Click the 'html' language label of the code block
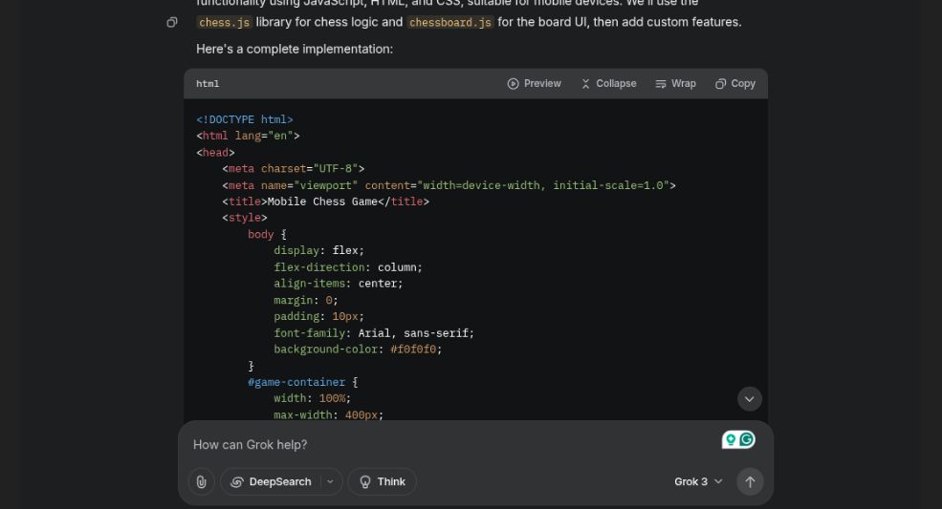Viewport: 942px width, 509px height. 208,84
